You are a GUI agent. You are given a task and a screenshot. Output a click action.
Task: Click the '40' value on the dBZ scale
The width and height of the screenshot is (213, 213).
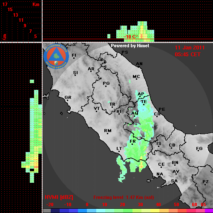point(158,204)
